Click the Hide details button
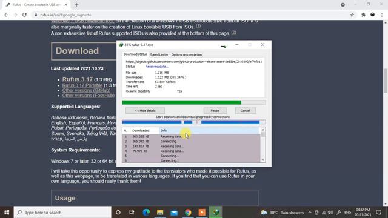Screen dimensions: 388x218 (x=145, y=111)
